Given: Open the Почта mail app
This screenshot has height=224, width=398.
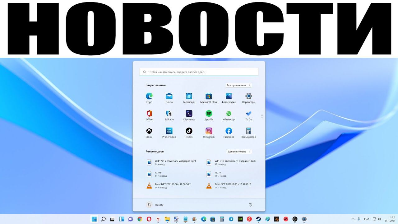Looking at the screenshot, I should pos(169,98).
